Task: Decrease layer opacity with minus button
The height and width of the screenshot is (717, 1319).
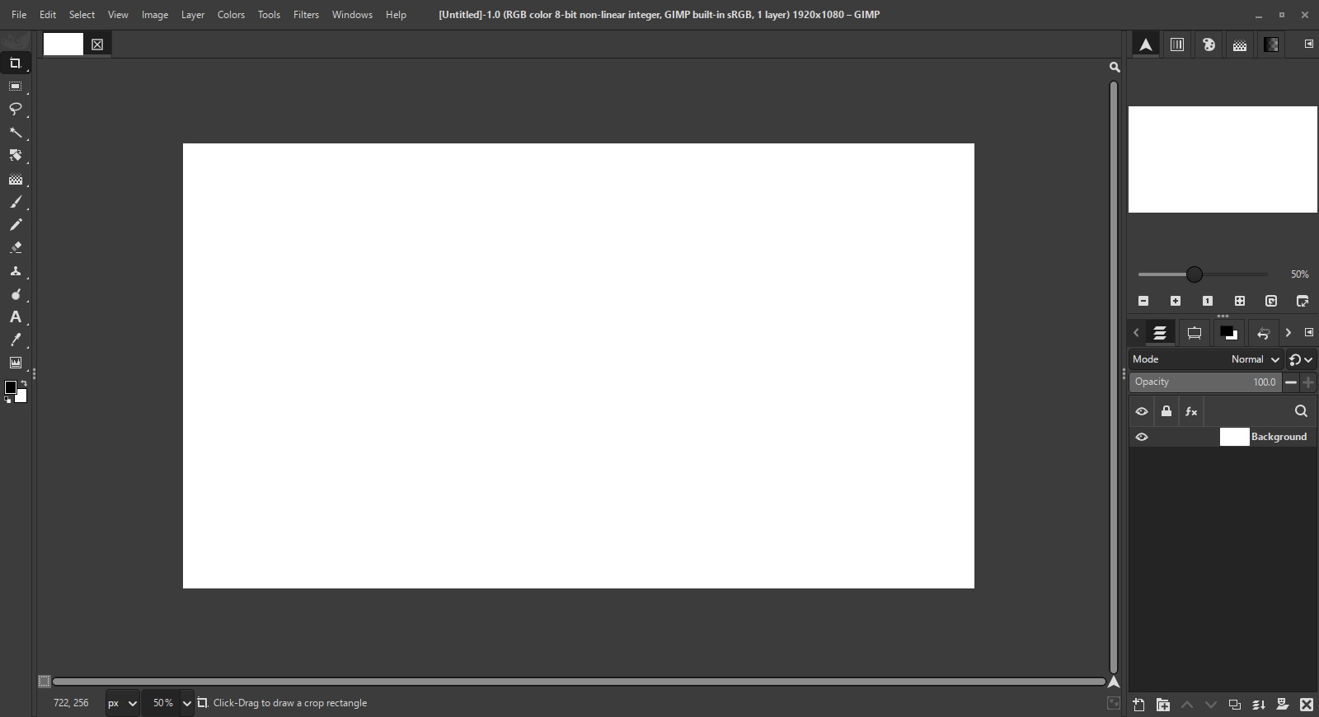Action: click(1291, 382)
